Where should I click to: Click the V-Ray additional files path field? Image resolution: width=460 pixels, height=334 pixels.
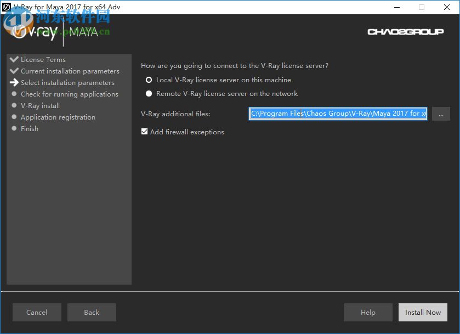(338, 114)
